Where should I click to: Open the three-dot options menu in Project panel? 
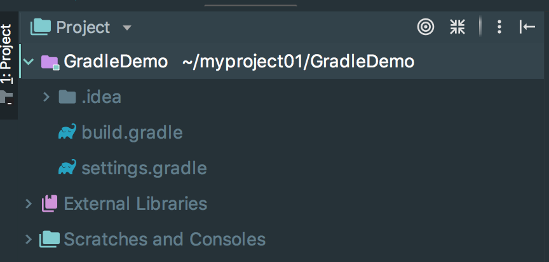coord(499,27)
